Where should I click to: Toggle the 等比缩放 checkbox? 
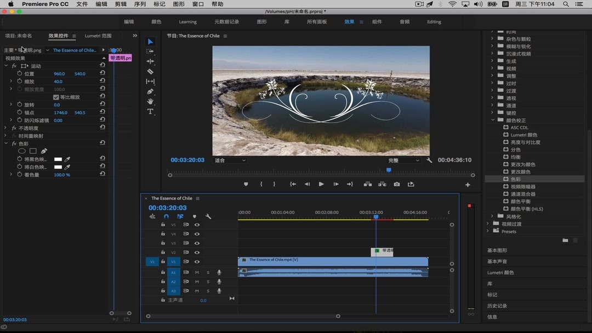[x=56, y=97]
